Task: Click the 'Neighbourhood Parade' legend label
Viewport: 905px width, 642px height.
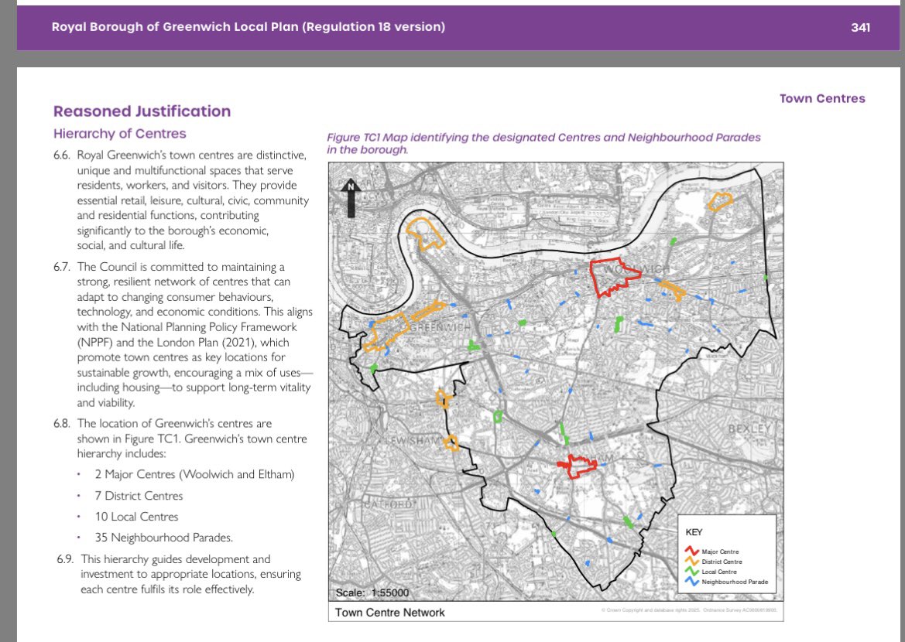Action: pyautogui.click(x=734, y=582)
